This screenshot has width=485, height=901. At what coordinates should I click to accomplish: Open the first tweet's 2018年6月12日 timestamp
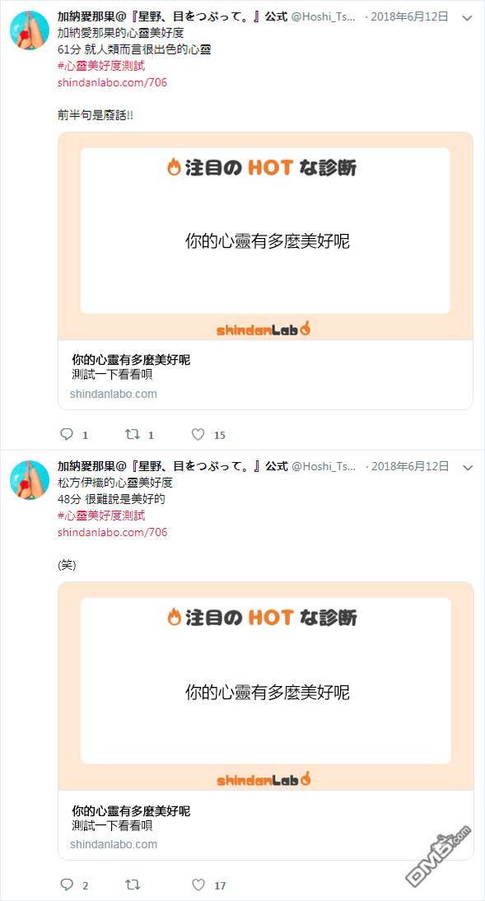[409, 16]
